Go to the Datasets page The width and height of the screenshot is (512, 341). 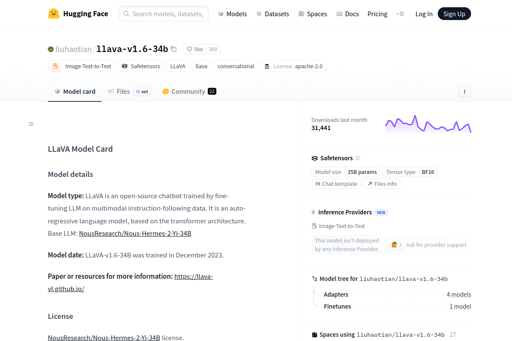[272, 14]
